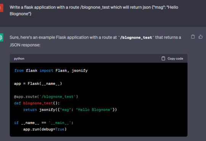Image resolution: width=206 pixels, height=141 pixels.
Task: Click the 'return jsonify' code line
Action: [70, 110]
